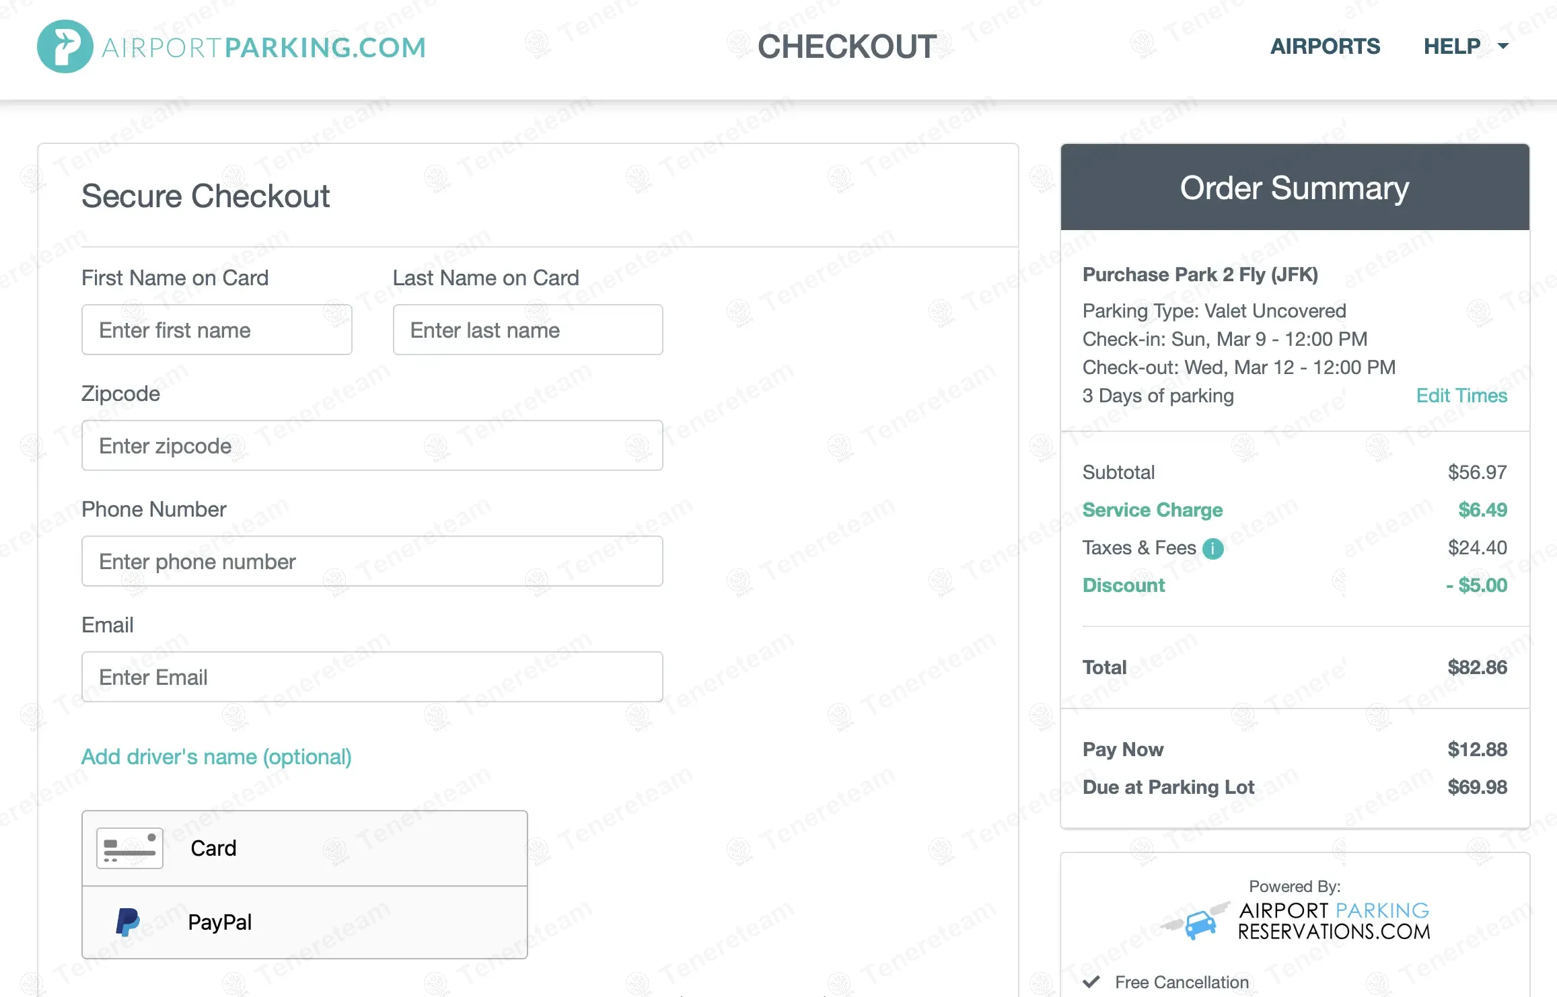Click into the Zipcode input
Image resolution: width=1557 pixels, height=997 pixels.
(371, 445)
